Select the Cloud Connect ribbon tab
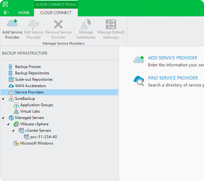 point(56,13)
